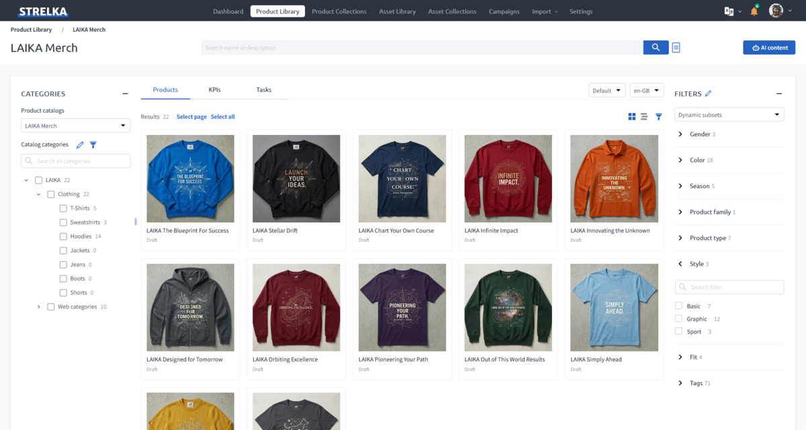806x430 pixels.
Task: Launch AI content generation
Action: coord(768,47)
